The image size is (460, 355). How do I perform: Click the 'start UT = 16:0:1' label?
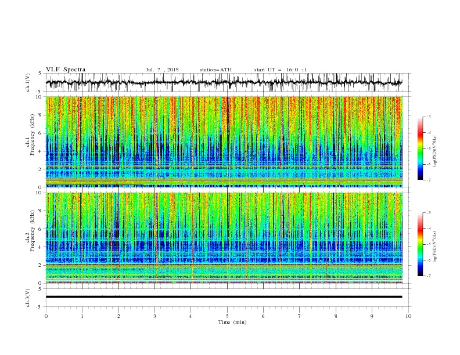coord(281,70)
